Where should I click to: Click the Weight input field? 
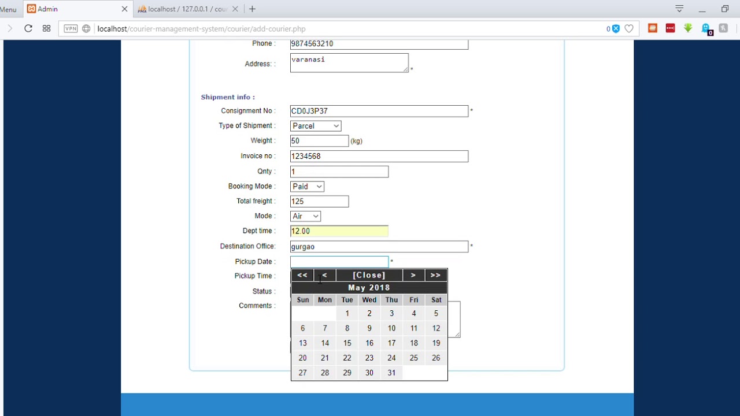(319, 141)
